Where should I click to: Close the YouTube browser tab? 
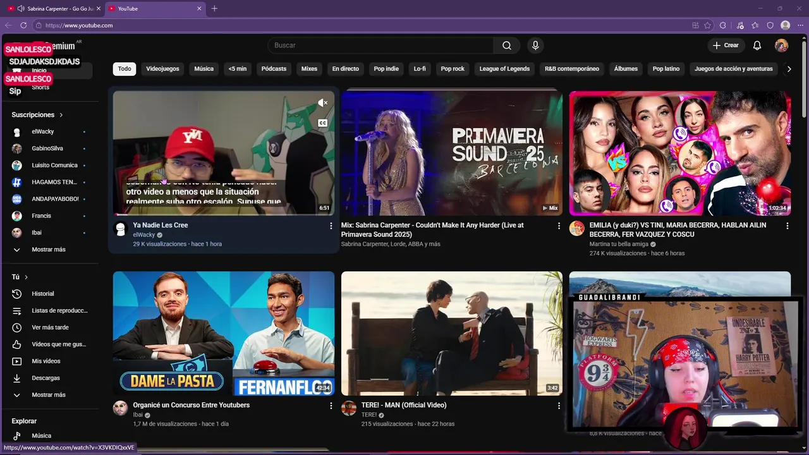click(199, 9)
